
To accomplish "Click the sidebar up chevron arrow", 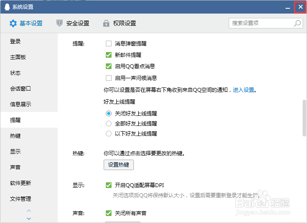I will pos(29,211).
